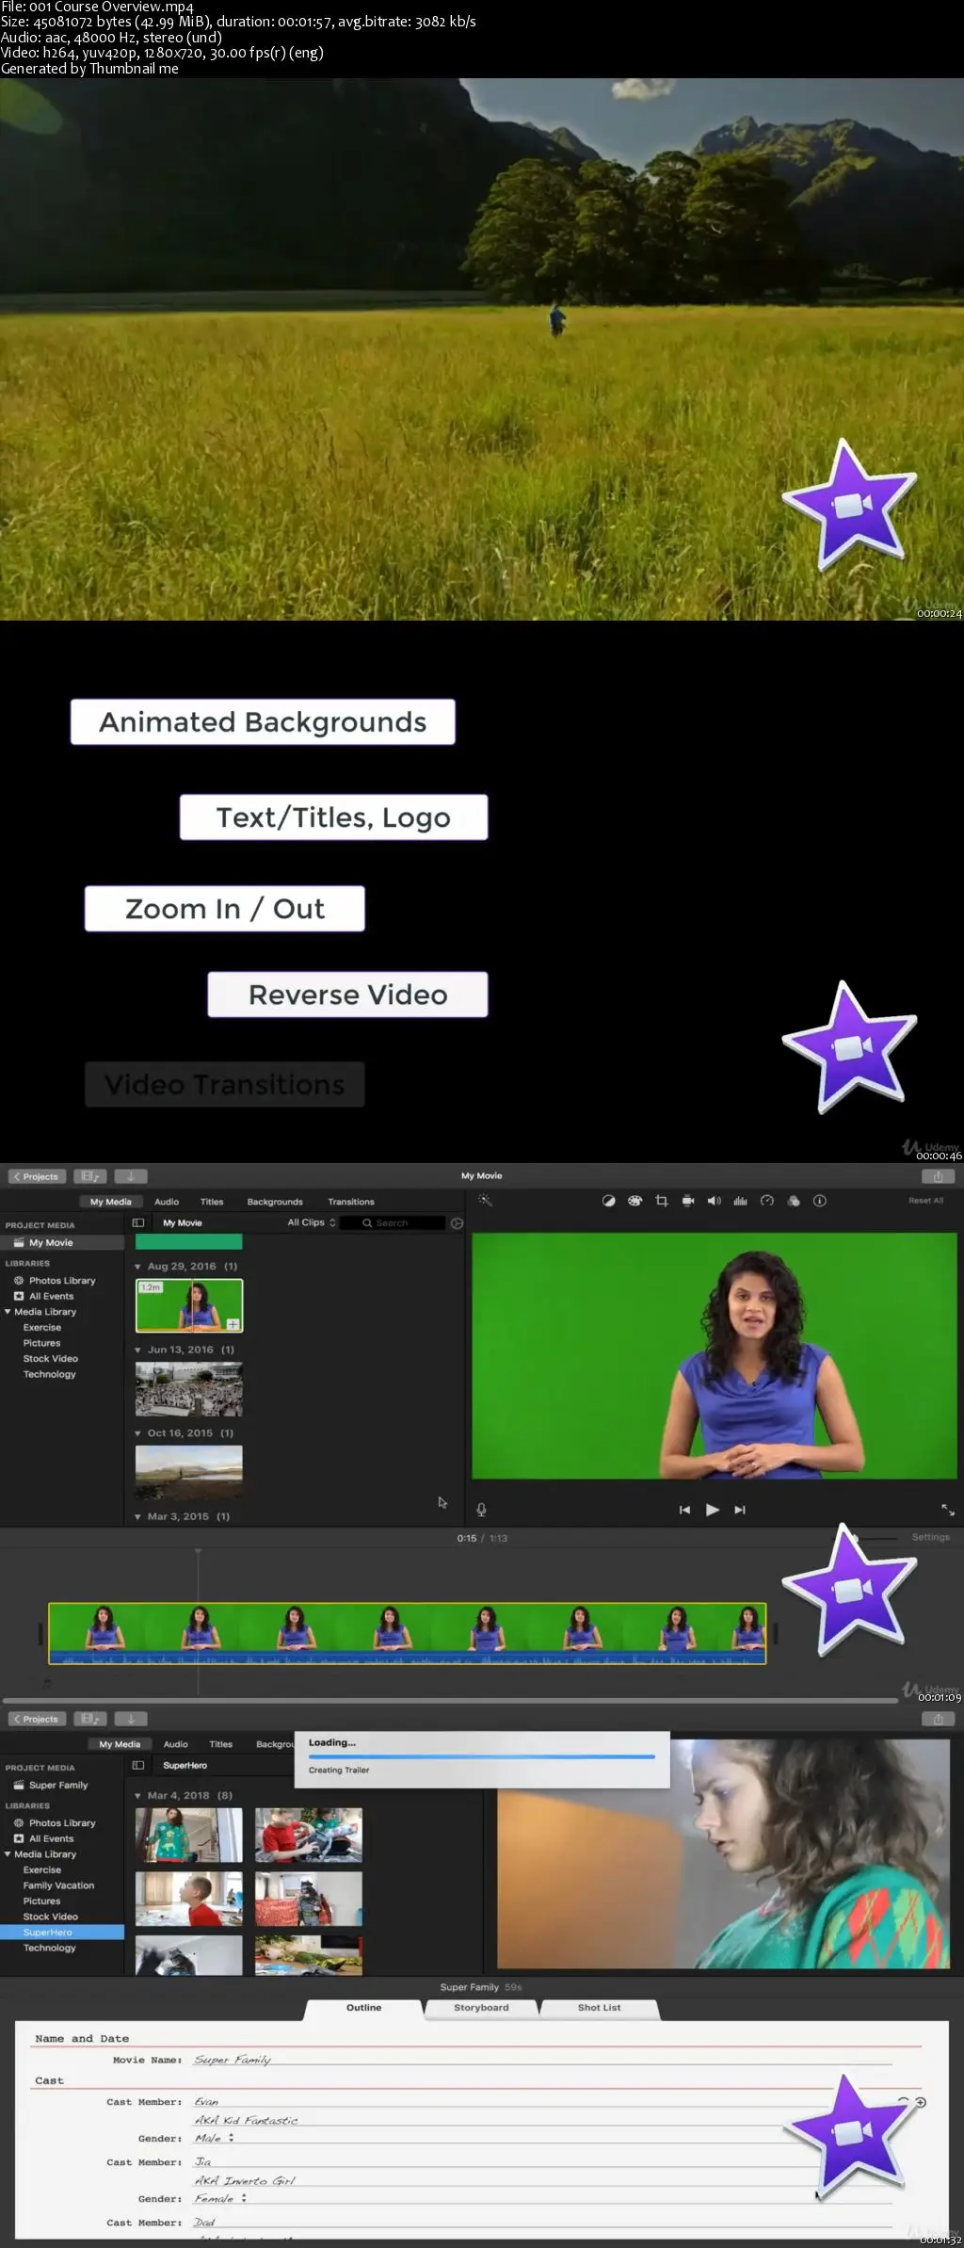The height and width of the screenshot is (2248, 964).
Task: Click the import arrow in My Movie window
Action: click(131, 1176)
